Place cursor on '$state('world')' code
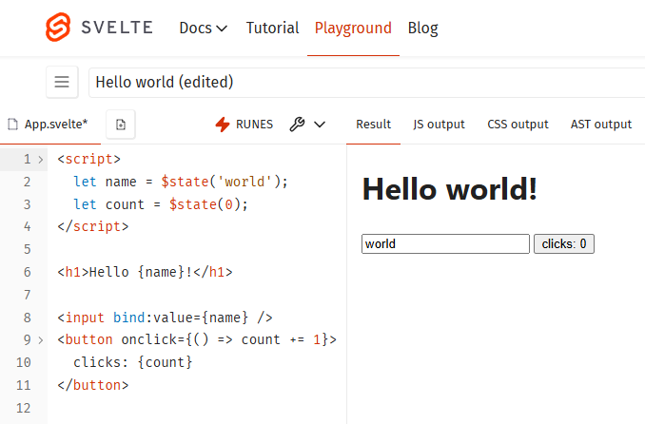The width and height of the screenshot is (645, 424). pyautogui.click(x=221, y=182)
